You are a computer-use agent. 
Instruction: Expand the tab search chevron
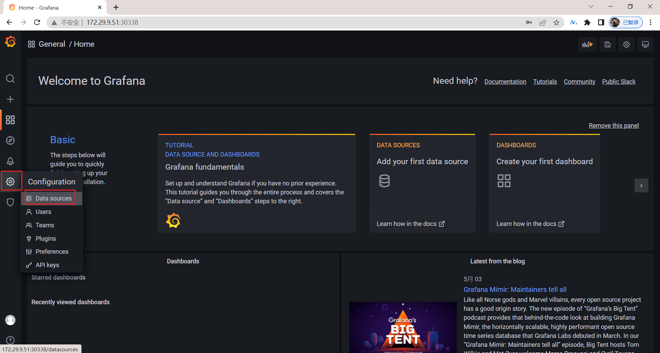click(591, 7)
